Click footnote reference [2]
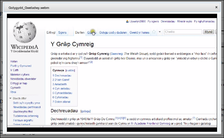 [91, 62]
